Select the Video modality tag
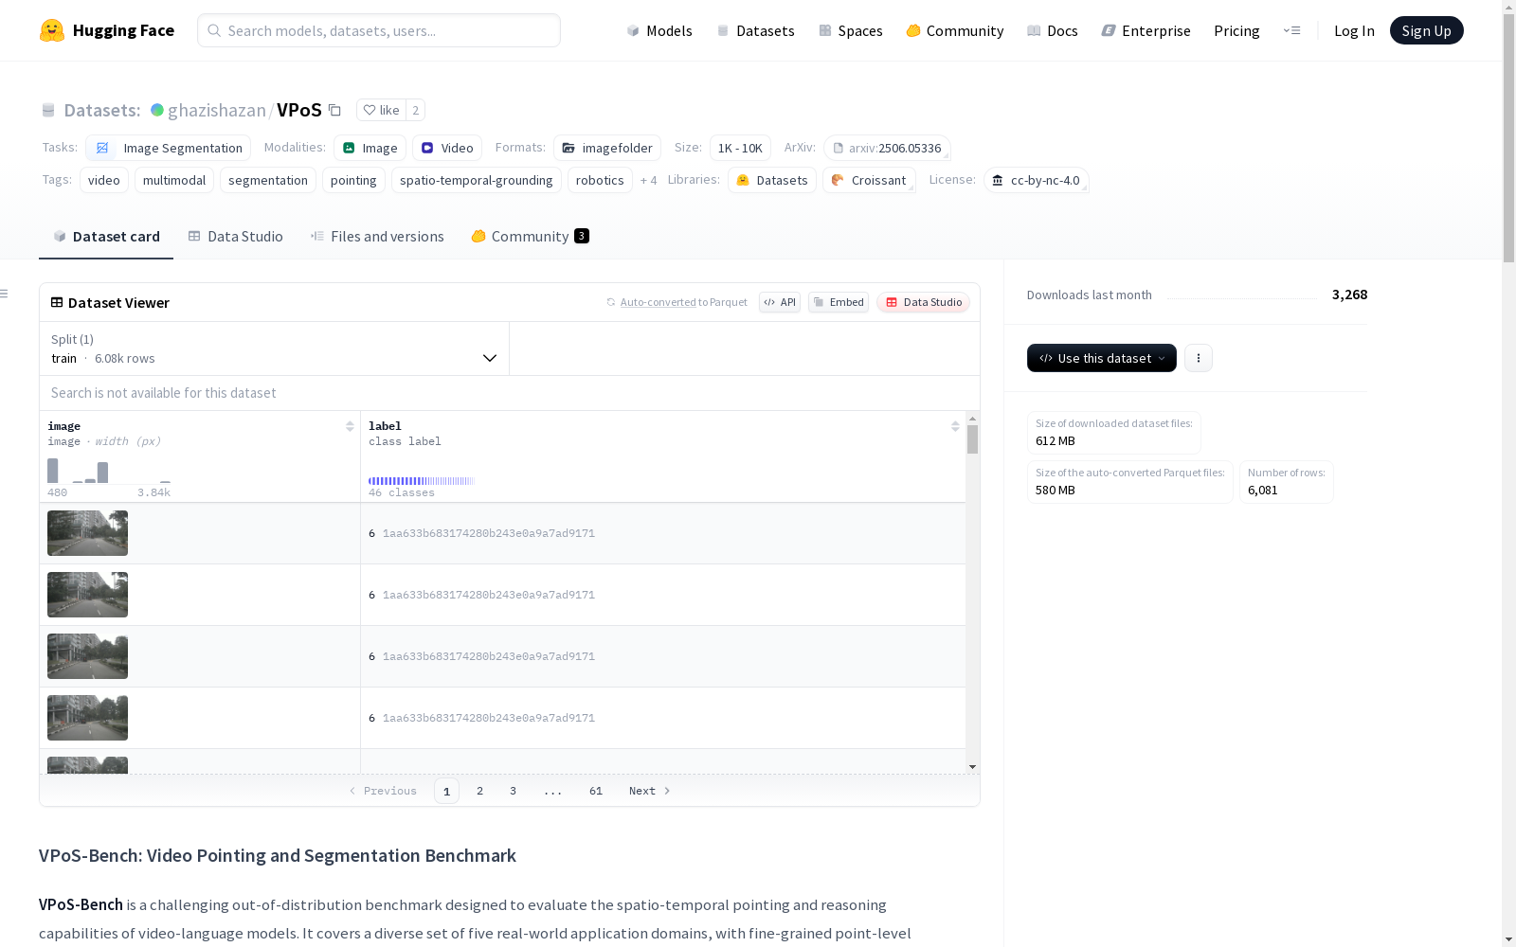The width and height of the screenshot is (1516, 947). (x=447, y=148)
